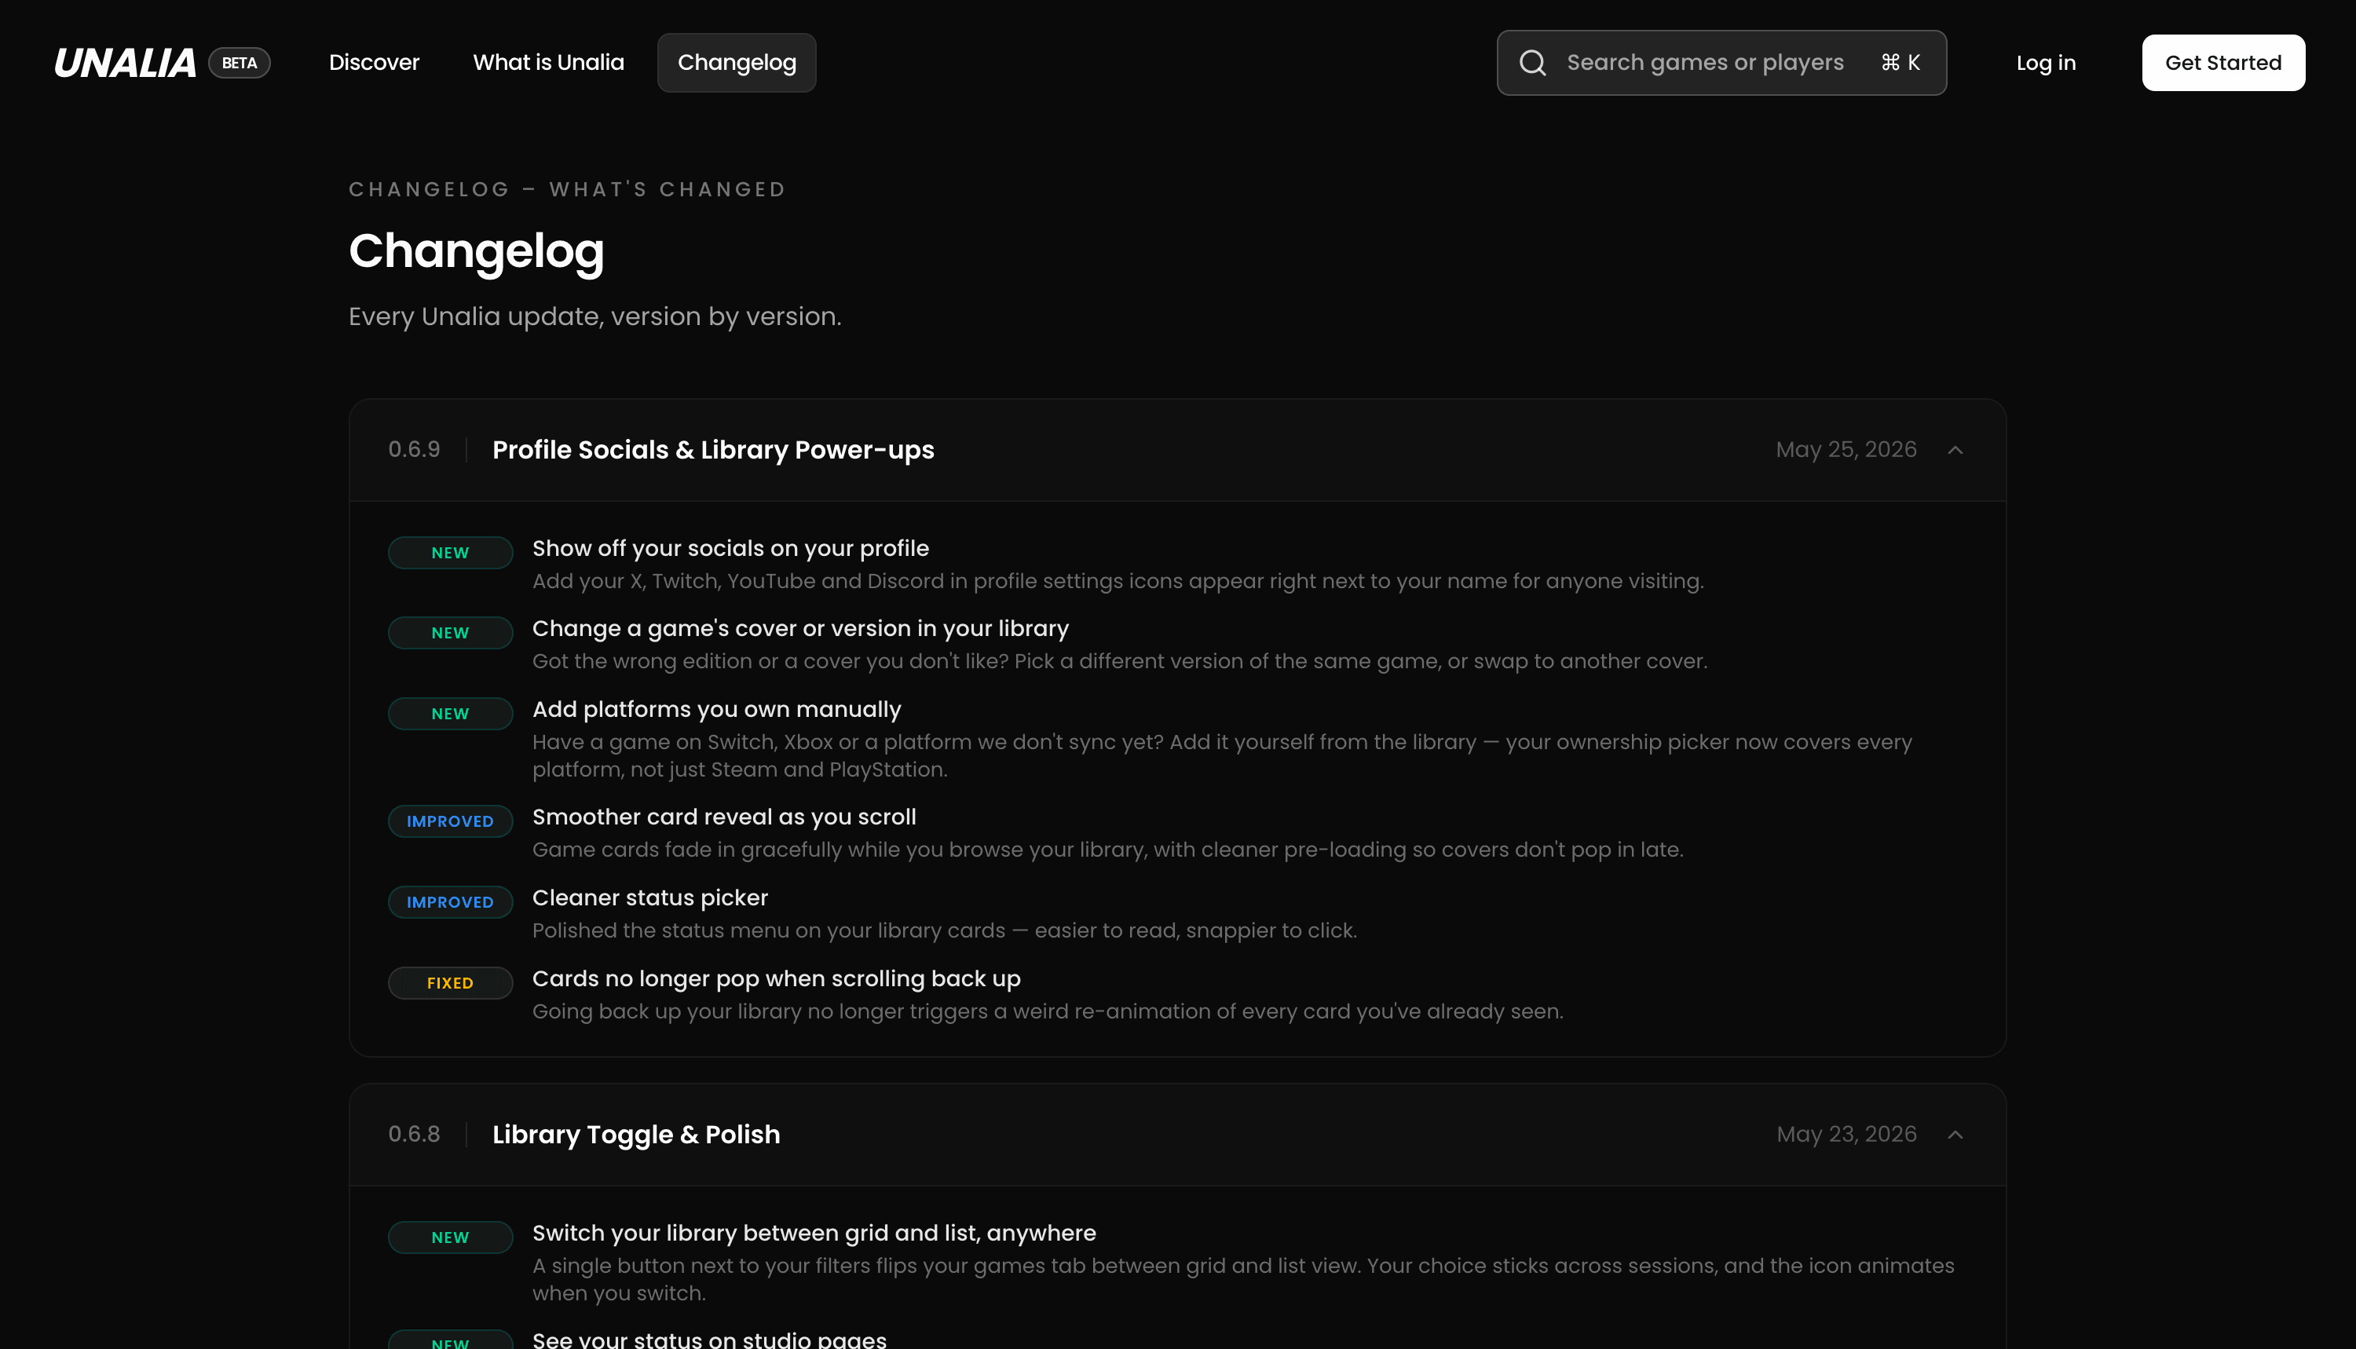Click the Log in link
This screenshot has height=1349, width=2356.
2046,63
